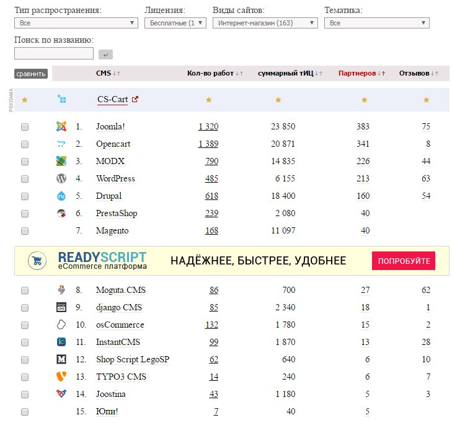Click the TYPO3 CMS logo icon
Image resolution: width=452 pixels, height=423 pixels.
click(x=61, y=377)
